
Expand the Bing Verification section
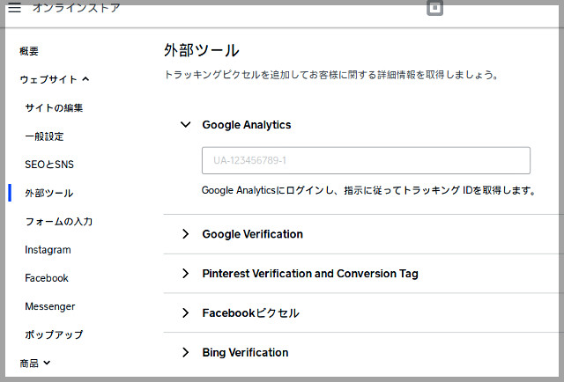click(x=363, y=353)
